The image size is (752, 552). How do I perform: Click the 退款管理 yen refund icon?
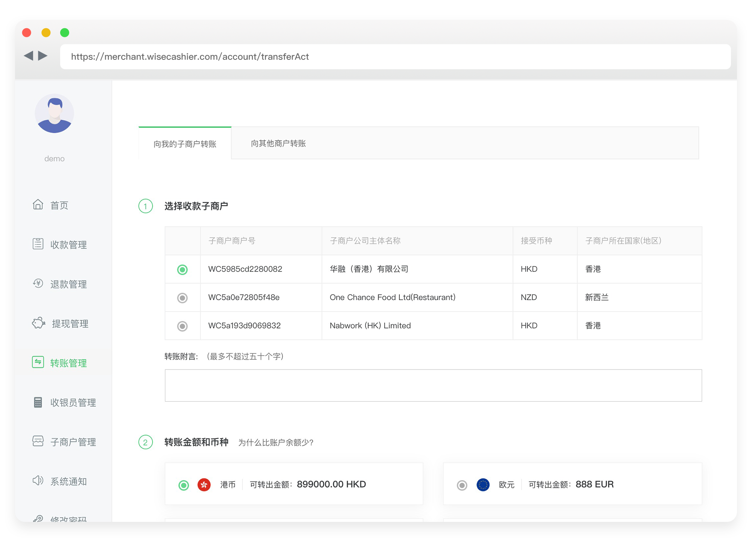point(38,283)
